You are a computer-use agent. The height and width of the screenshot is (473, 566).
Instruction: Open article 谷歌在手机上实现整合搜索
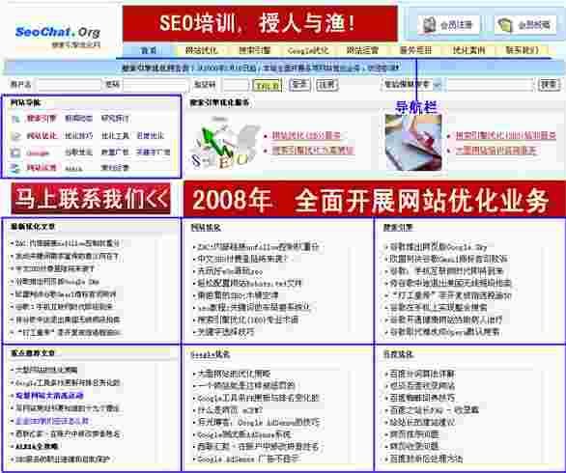439,307
